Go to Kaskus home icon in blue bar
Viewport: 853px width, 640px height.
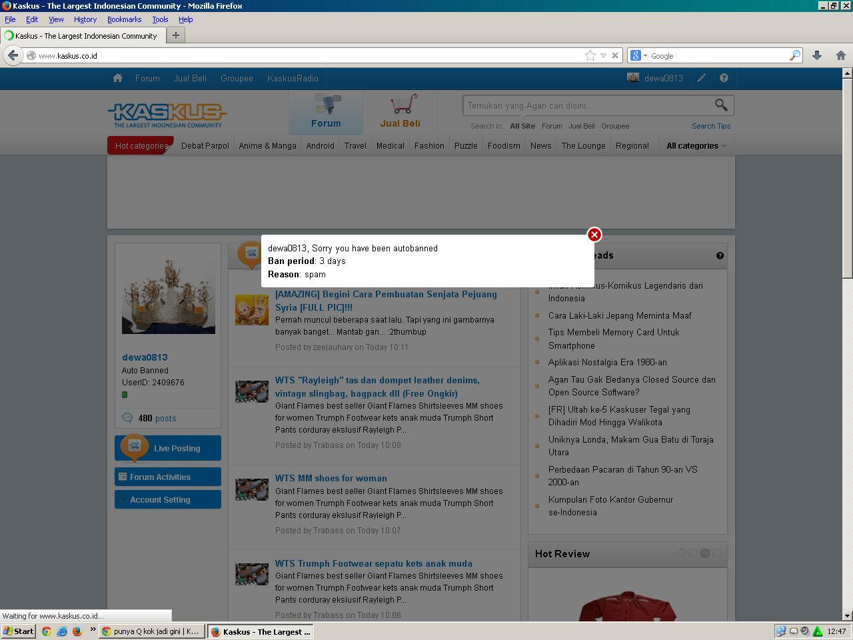click(118, 78)
